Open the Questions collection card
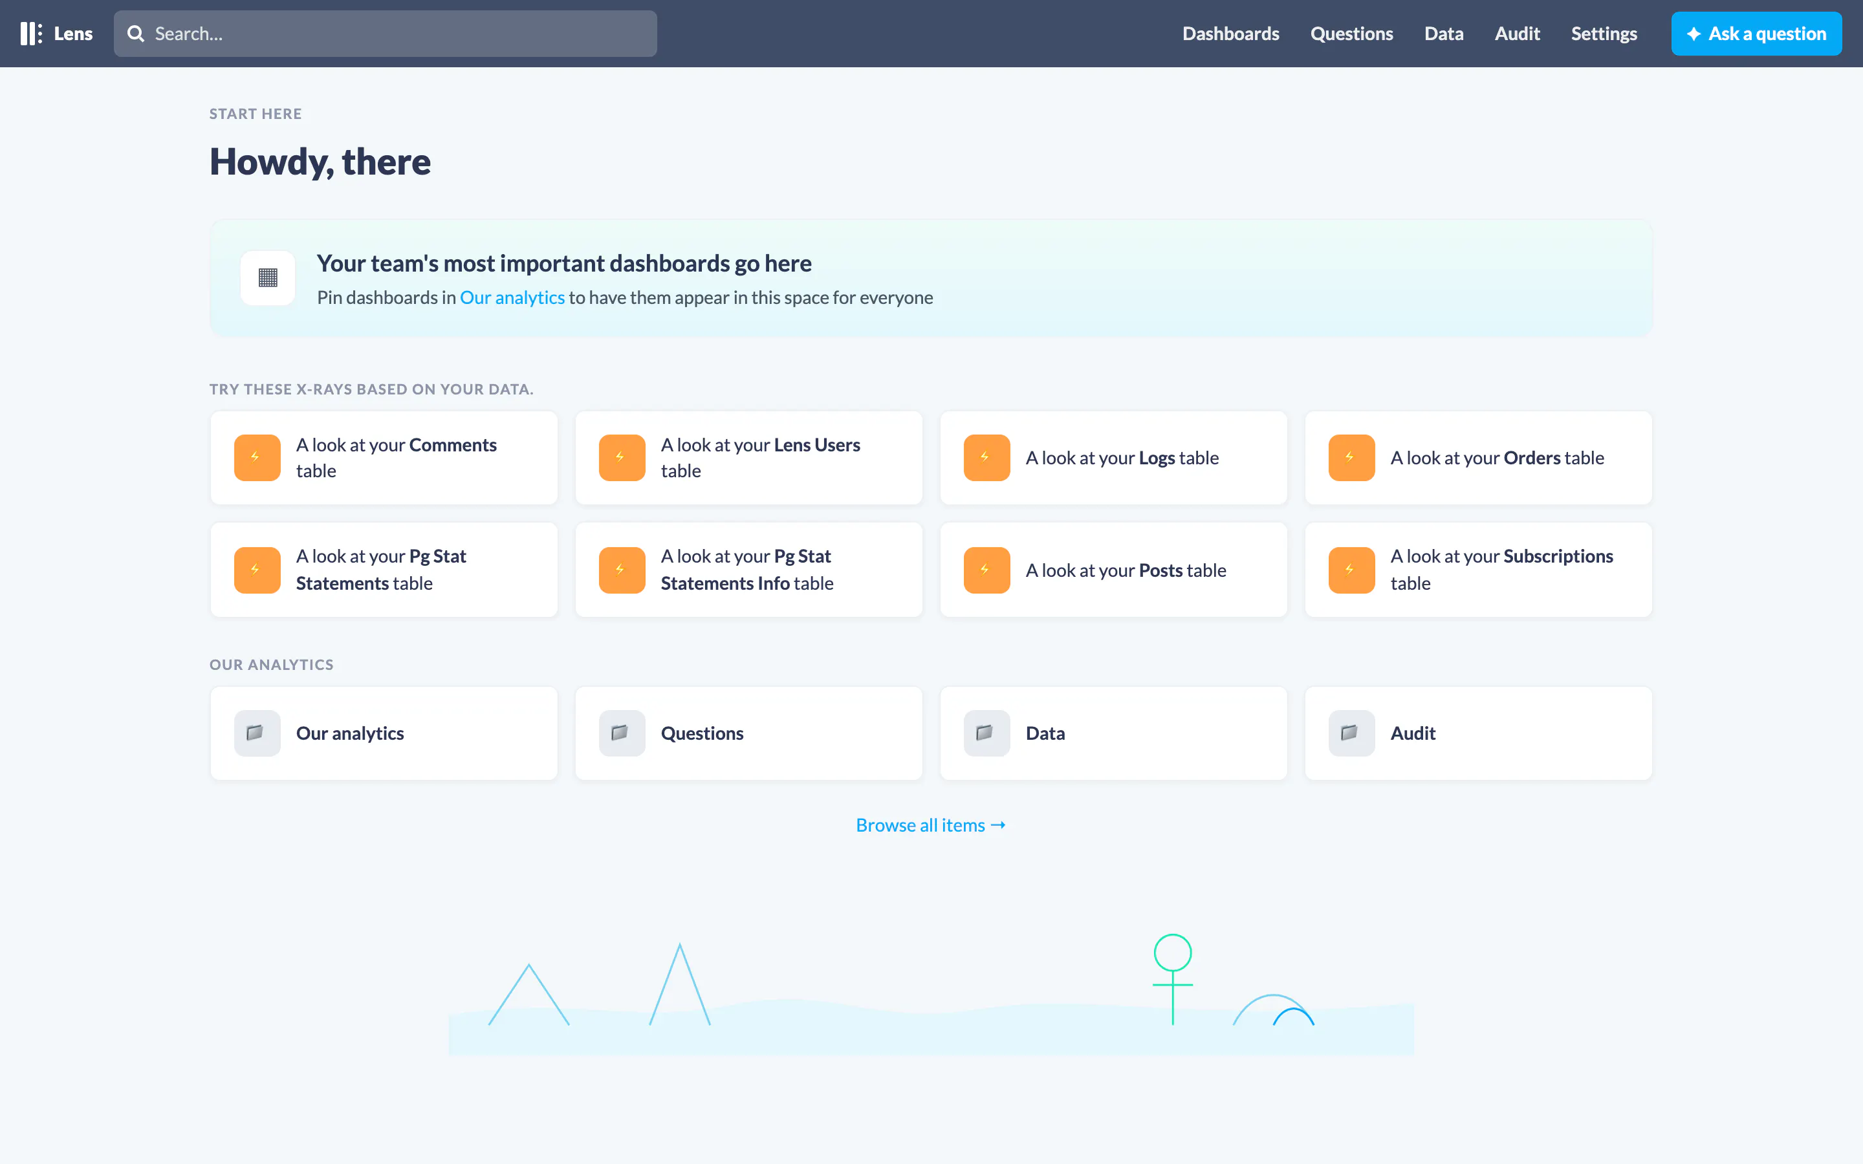 749,733
